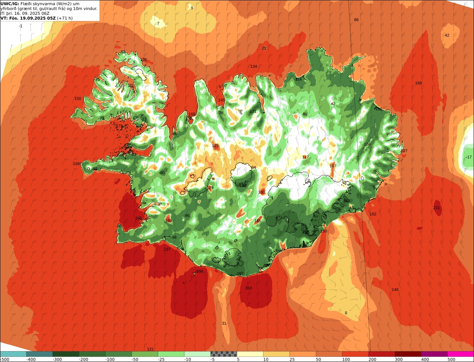Click the value -1 in the upper left
Image resolution: width=474 pixels, height=362 pixels.
click(21, 26)
